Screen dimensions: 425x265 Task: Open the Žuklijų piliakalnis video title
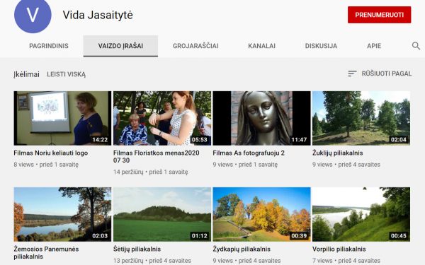point(337,153)
